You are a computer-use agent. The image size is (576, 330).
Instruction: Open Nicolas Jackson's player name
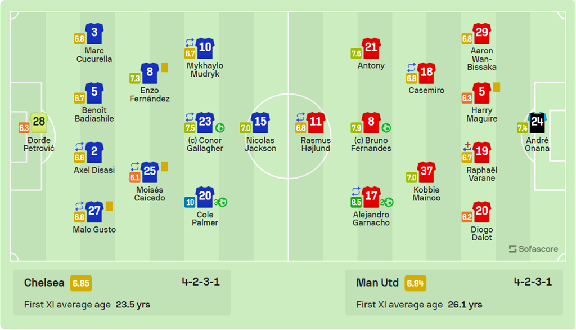pyautogui.click(x=261, y=144)
